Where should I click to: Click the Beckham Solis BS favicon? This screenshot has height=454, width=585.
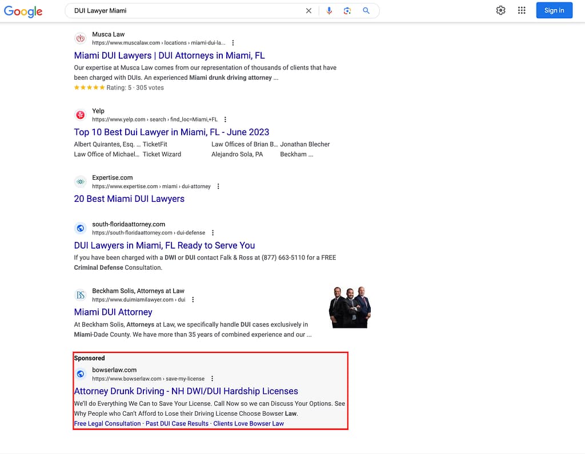[80, 295]
